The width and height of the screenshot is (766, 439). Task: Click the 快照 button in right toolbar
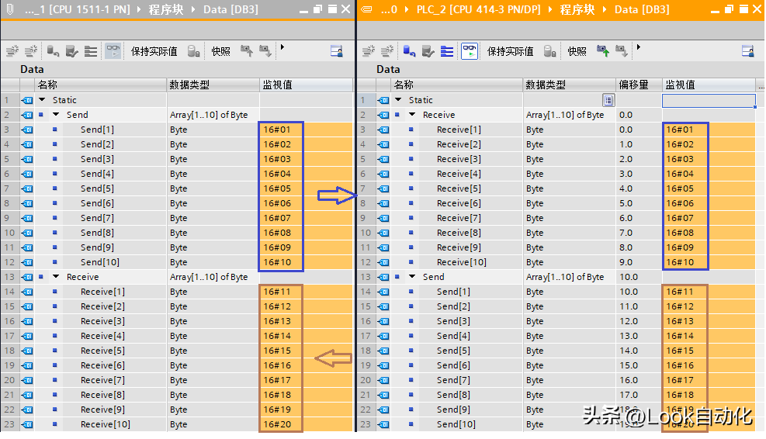coord(577,51)
